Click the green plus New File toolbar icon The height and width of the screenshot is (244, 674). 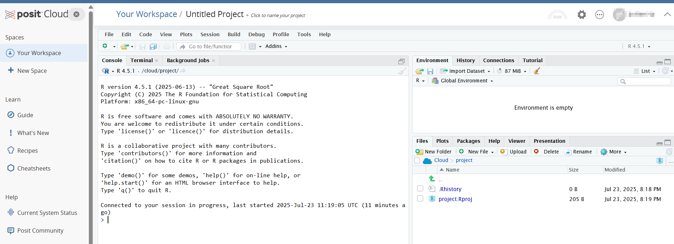pos(105,46)
